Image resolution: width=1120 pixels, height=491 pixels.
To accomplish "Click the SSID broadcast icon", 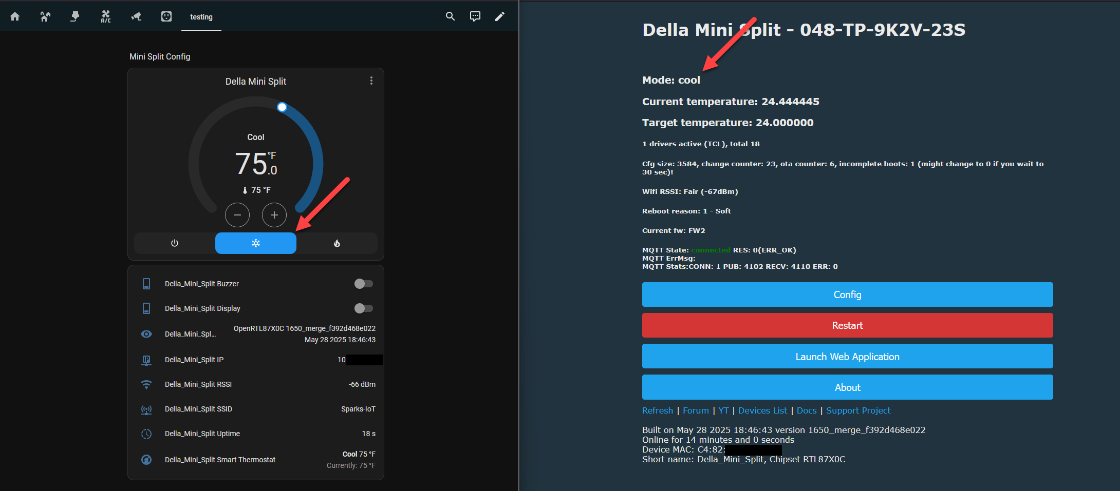I will 146,409.
